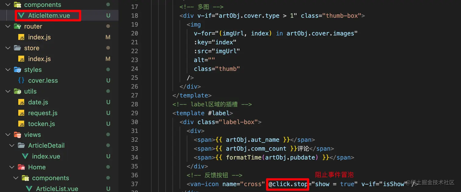This screenshot has height=192, width=461.
Task: Collapse the utils folder chevron
Action: tap(8, 91)
